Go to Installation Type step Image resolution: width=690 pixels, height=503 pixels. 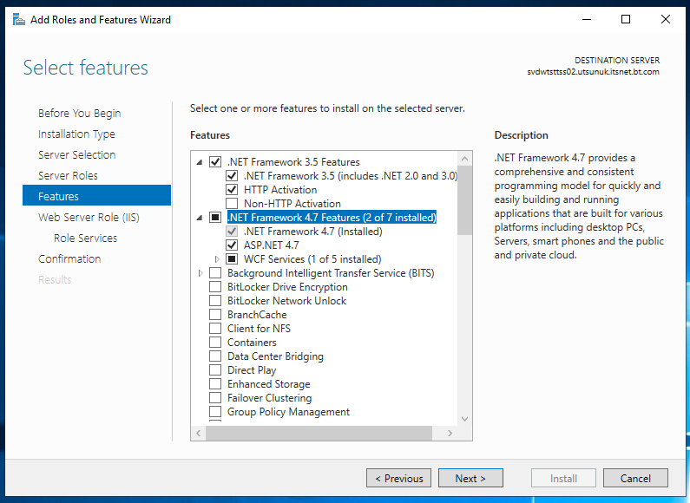click(76, 134)
